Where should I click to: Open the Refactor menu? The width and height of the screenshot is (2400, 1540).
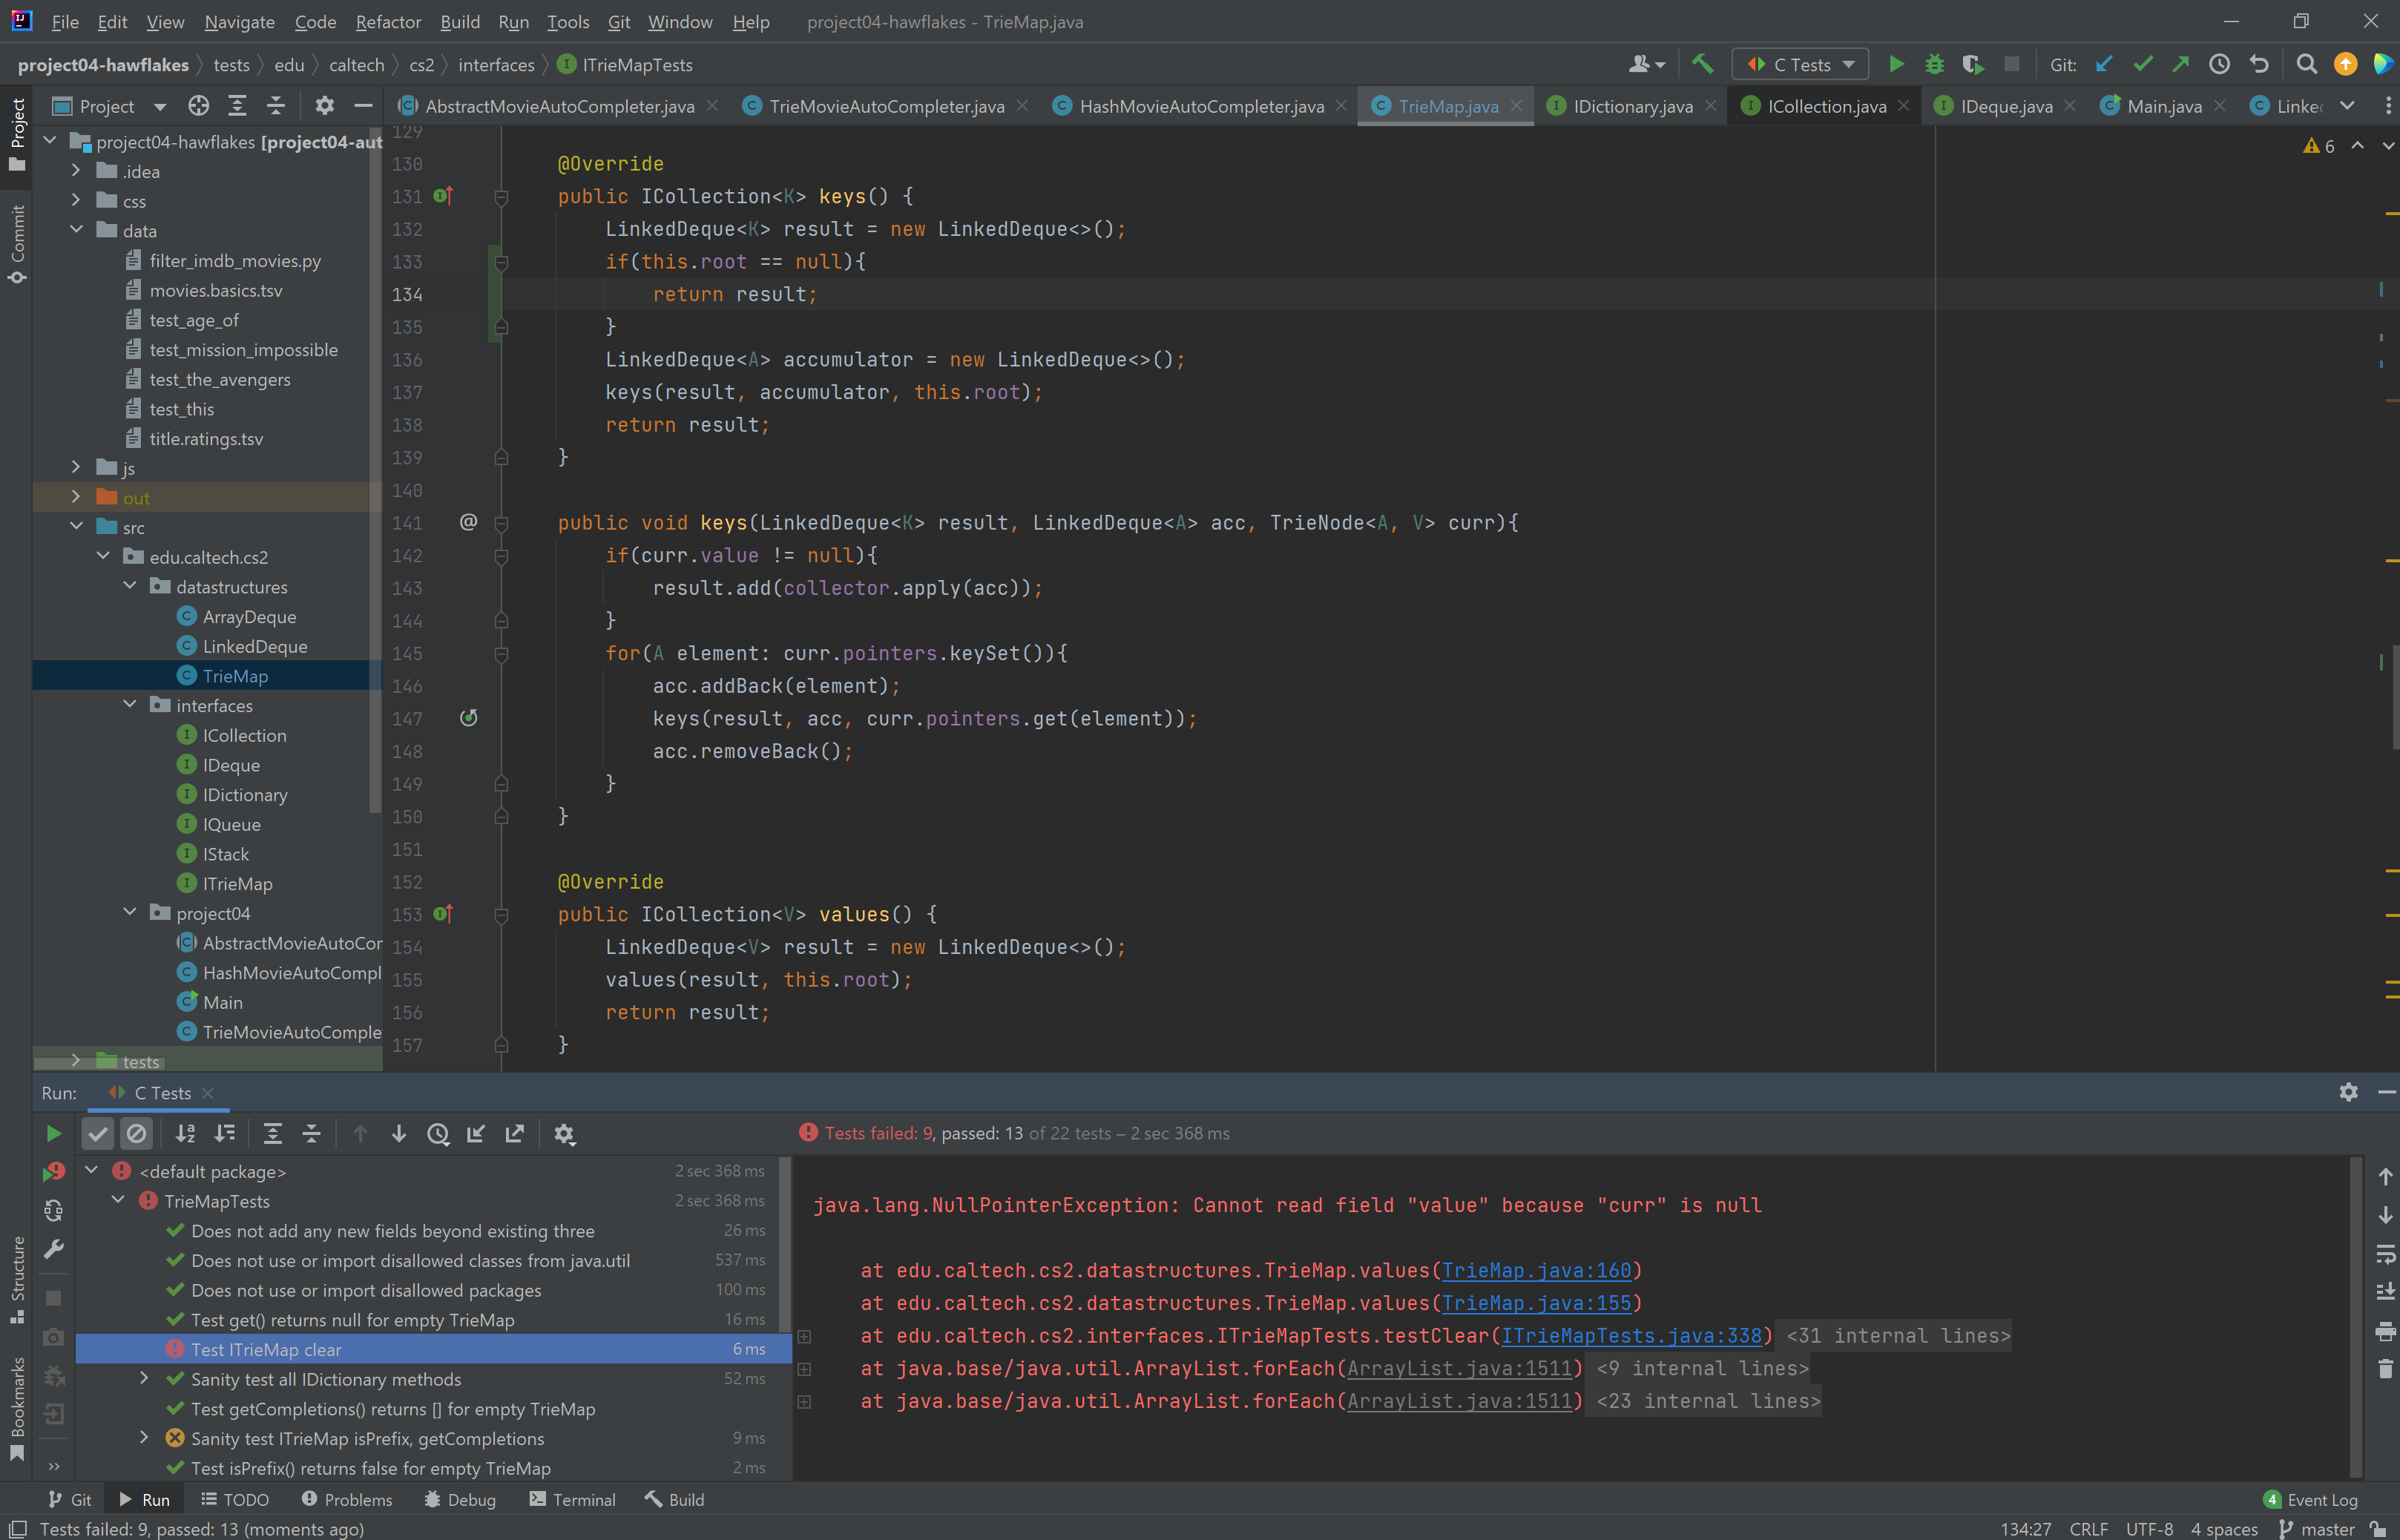[x=388, y=22]
